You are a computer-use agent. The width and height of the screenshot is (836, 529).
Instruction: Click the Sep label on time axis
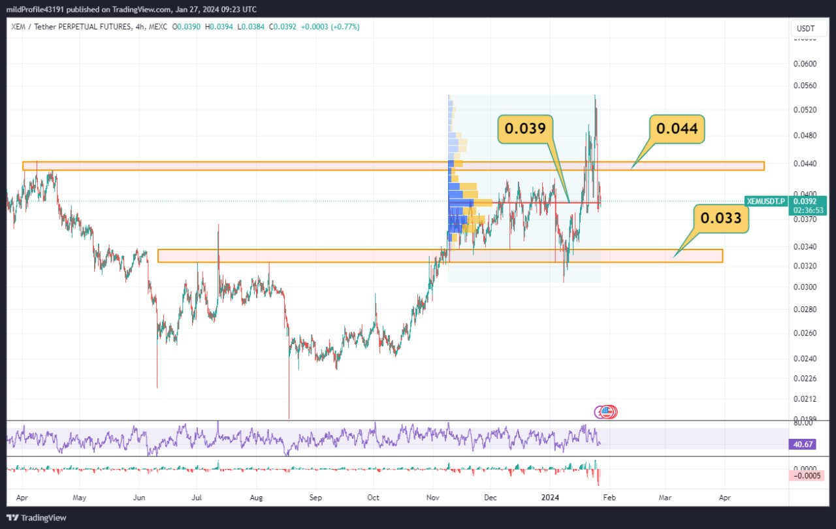pyautogui.click(x=315, y=498)
